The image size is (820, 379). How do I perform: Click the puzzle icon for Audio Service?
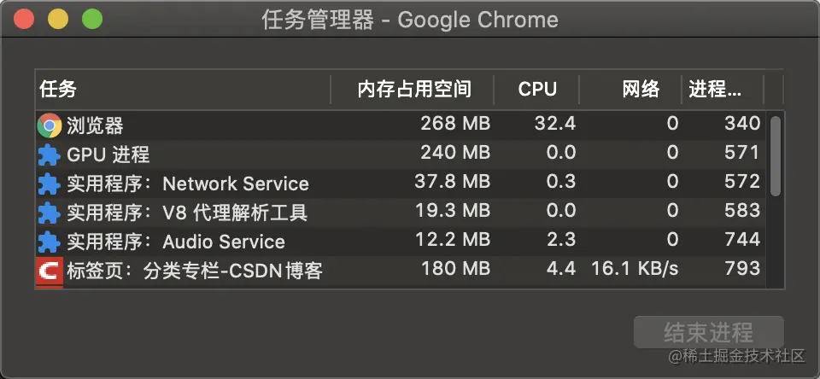50,242
